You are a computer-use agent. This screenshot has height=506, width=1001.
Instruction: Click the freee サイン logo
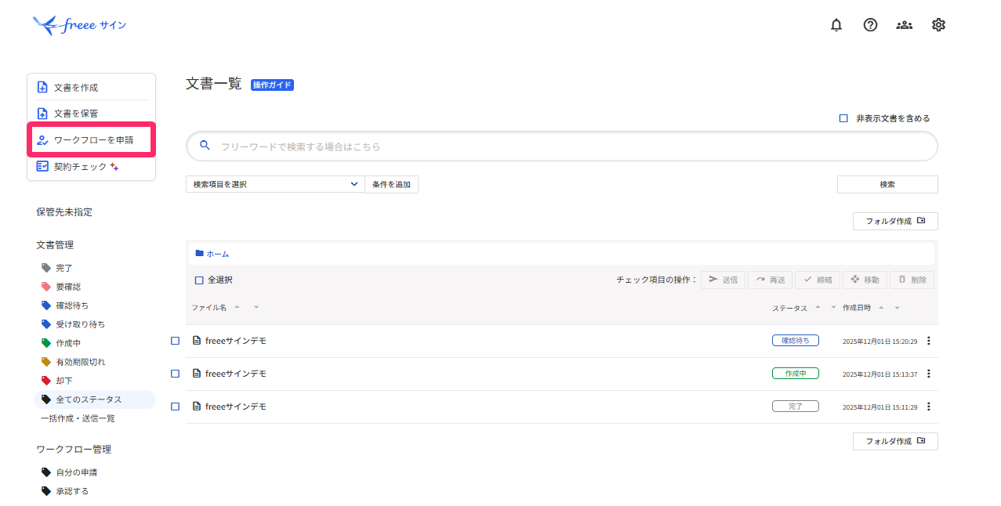(79, 25)
